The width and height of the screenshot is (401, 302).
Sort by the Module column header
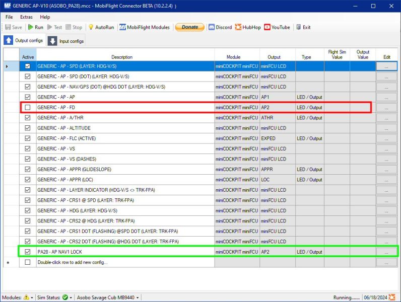click(237, 55)
